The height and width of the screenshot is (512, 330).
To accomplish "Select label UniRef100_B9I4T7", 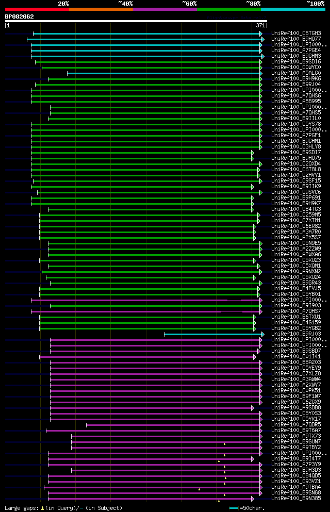I will [296, 459].
